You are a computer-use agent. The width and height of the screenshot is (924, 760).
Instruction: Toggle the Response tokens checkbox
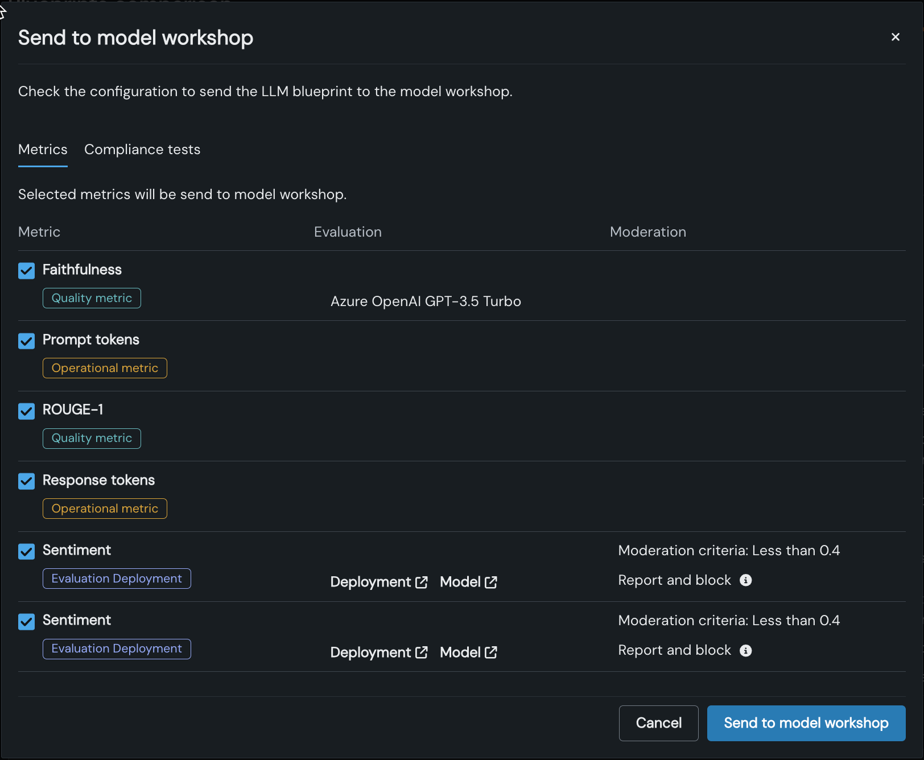(27, 481)
